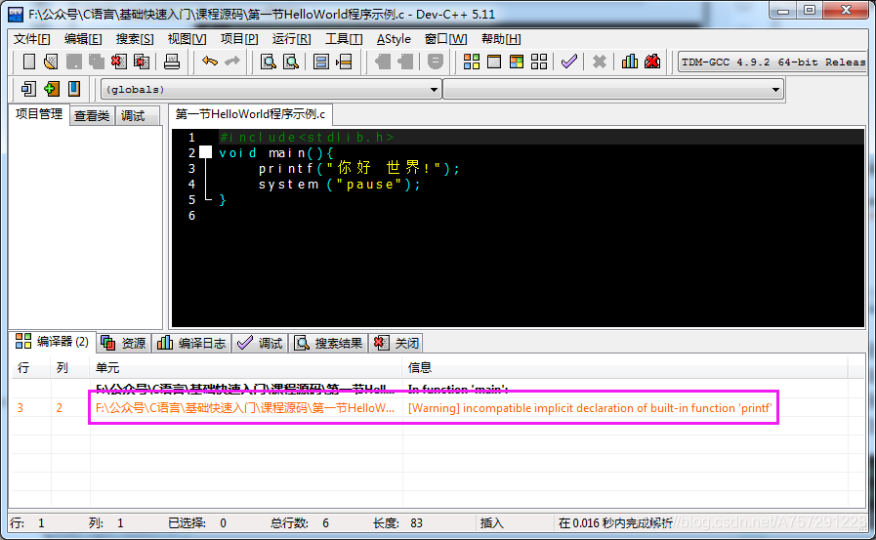
Task: Switch to the 项目管理 side tab
Action: click(x=38, y=114)
